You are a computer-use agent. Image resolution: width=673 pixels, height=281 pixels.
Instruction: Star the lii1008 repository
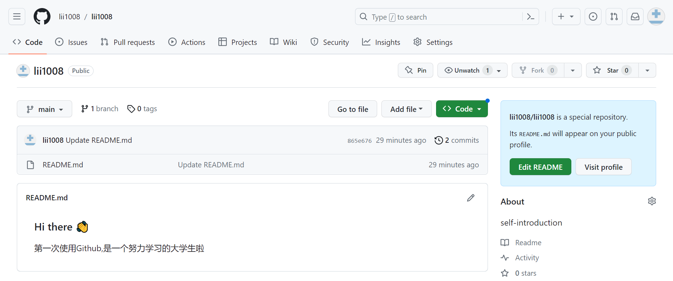[x=612, y=70]
